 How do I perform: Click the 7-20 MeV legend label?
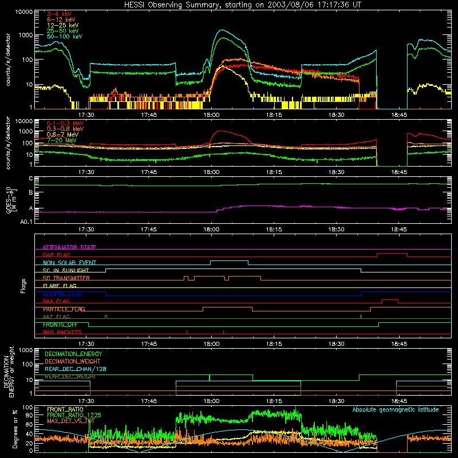point(61,140)
